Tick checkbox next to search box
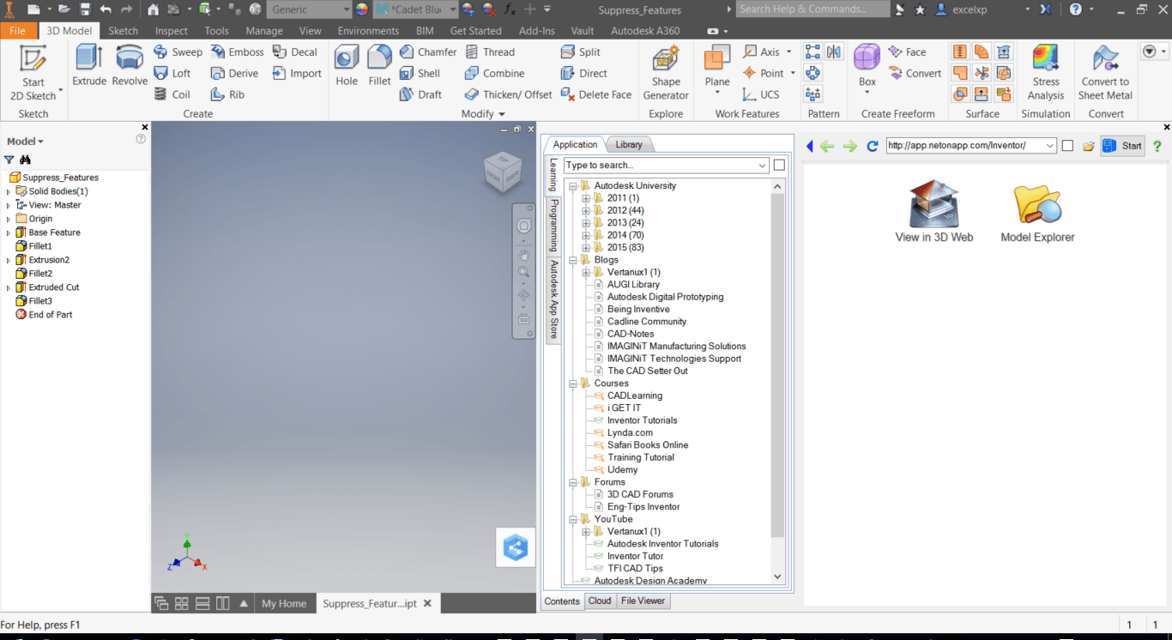Image resolution: width=1172 pixels, height=640 pixels. pos(779,165)
